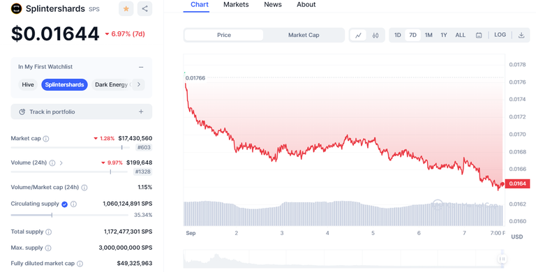Select the Price chart toggle
The height and width of the screenshot is (272, 536).
pyautogui.click(x=224, y=35)
